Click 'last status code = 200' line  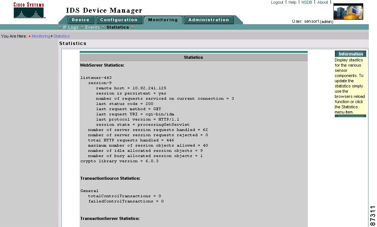tap(125, 104)
